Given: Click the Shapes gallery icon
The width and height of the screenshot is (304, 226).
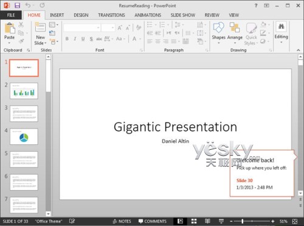Looking at the screenshot, I should pos(218,28).
